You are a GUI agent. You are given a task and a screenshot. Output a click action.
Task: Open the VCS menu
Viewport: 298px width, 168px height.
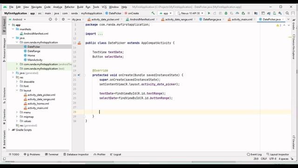tap(104, 7)
